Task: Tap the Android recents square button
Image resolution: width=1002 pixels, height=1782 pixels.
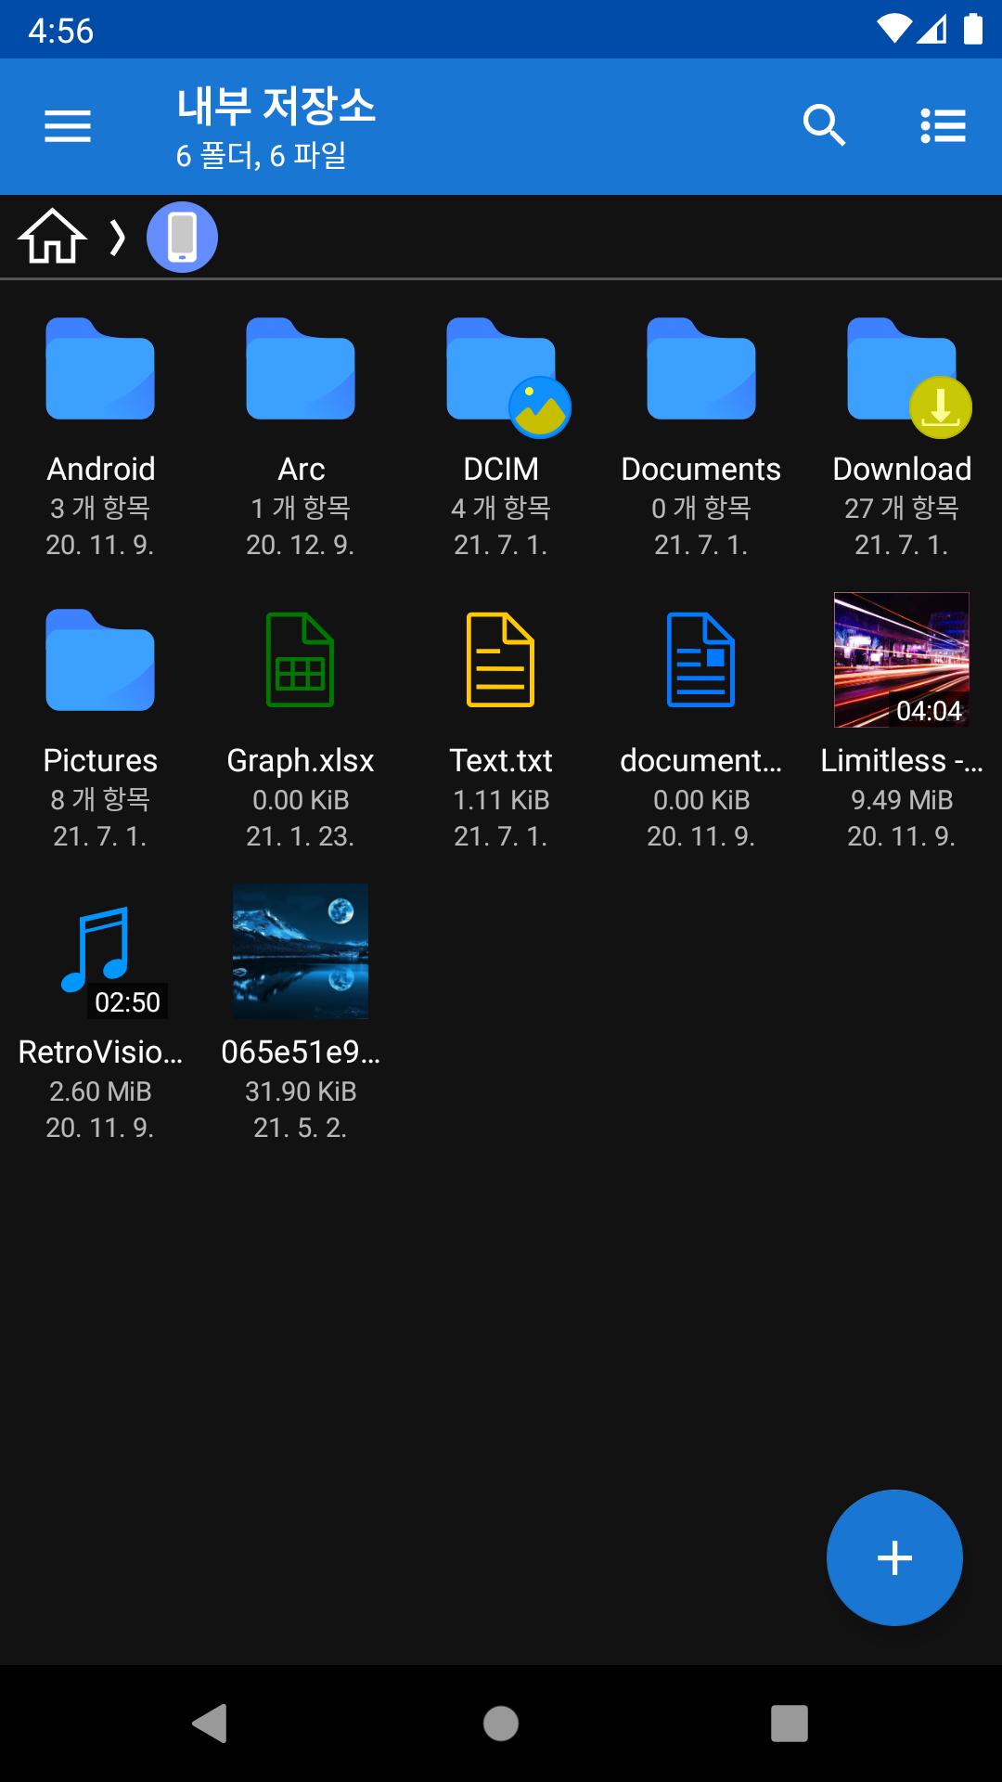Action: (x=790, y=1724)
